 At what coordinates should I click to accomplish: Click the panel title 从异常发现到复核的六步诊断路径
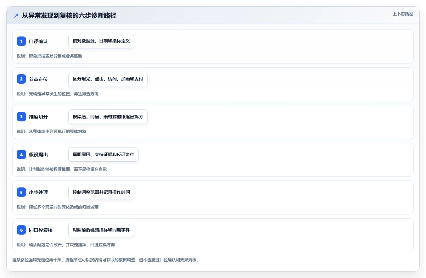[x=69, y=15]
